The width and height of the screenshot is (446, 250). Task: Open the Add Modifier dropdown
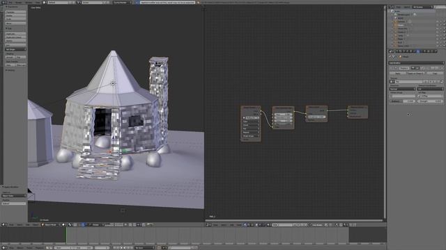tap(416, 63)
